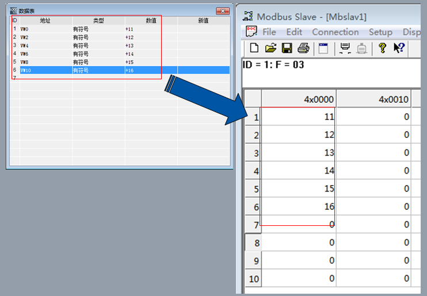The image size is (427, 296).
Task: Click the row 8 header in Modbus Slave
Action: tap(253, 243)
